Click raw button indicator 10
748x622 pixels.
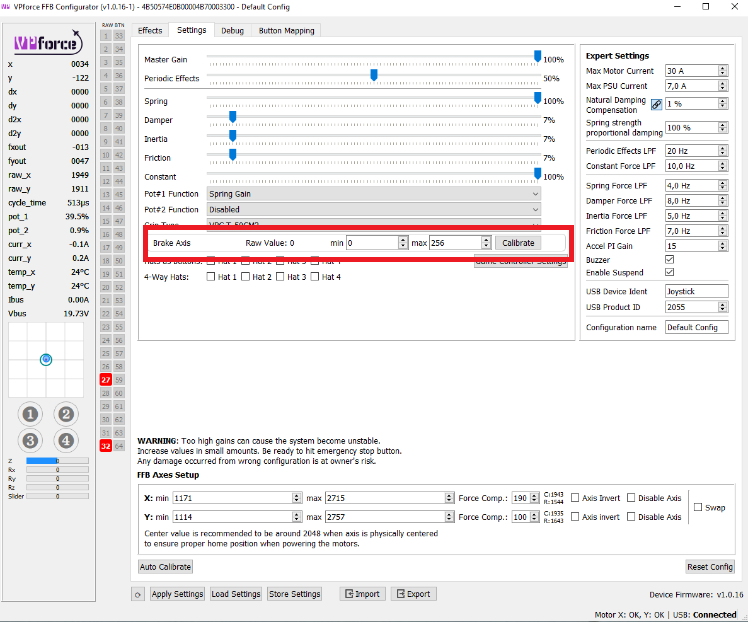[106, 155]
